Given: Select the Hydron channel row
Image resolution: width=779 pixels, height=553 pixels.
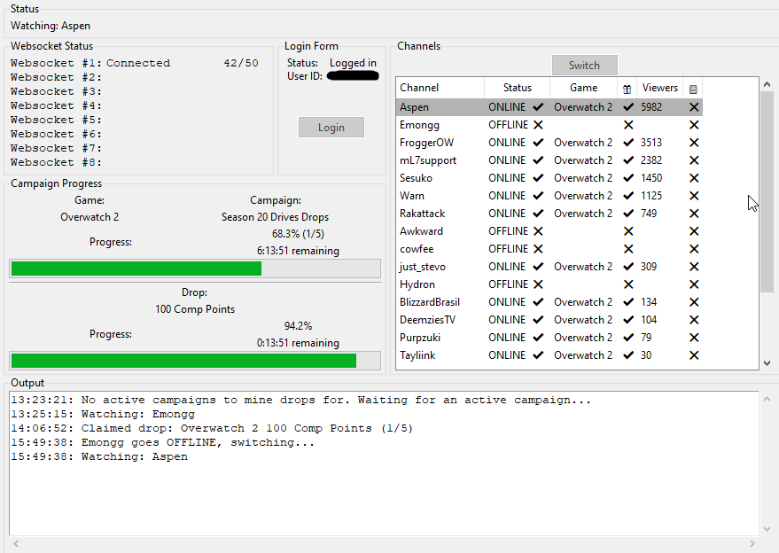Looking at the screenshot, I should (x=549, y=284).
